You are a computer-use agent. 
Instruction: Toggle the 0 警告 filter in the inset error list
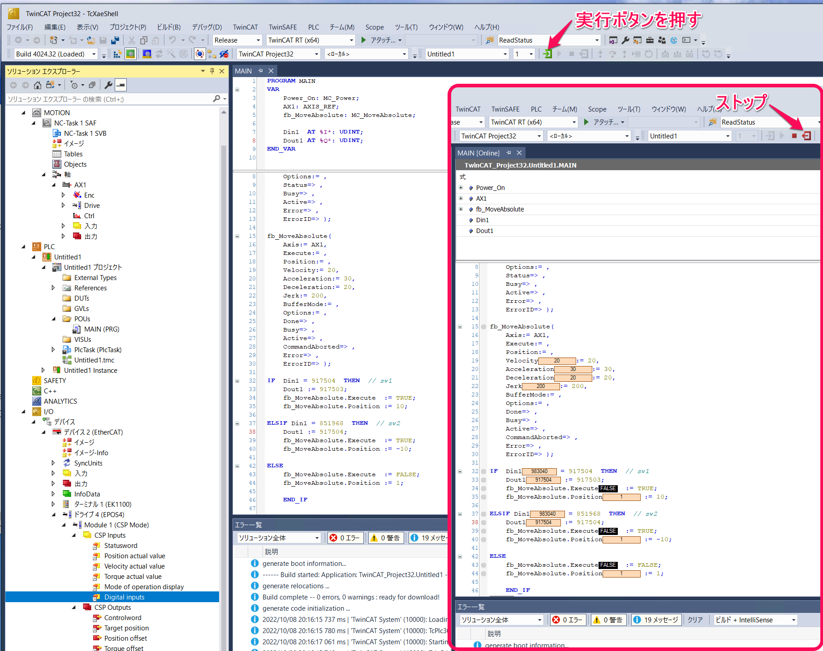[608, 620]
